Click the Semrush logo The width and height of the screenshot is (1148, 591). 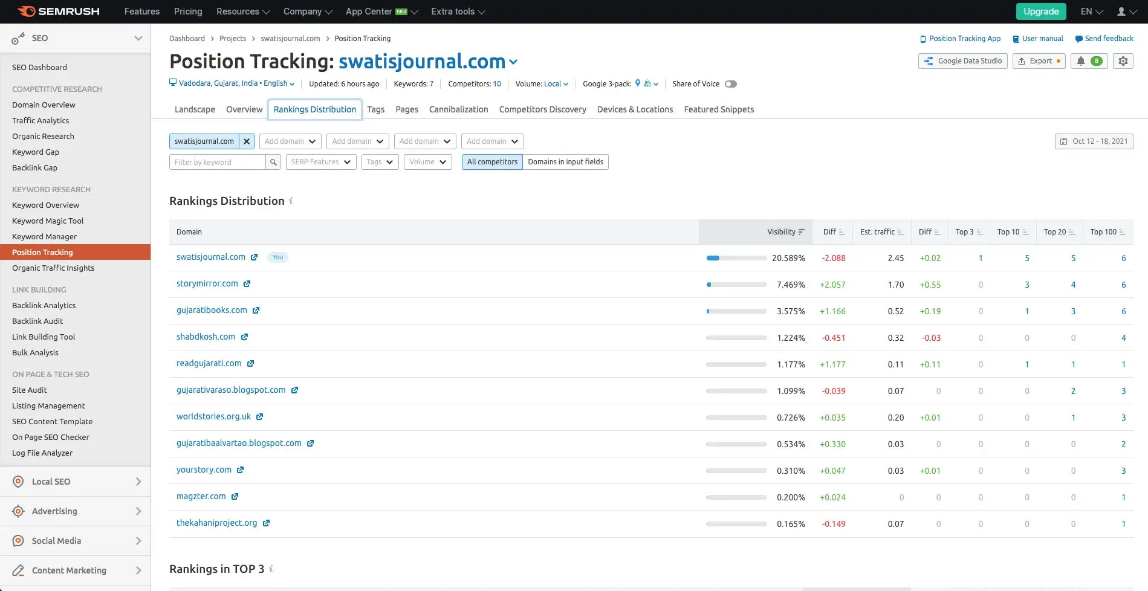(x=59, y=11)
